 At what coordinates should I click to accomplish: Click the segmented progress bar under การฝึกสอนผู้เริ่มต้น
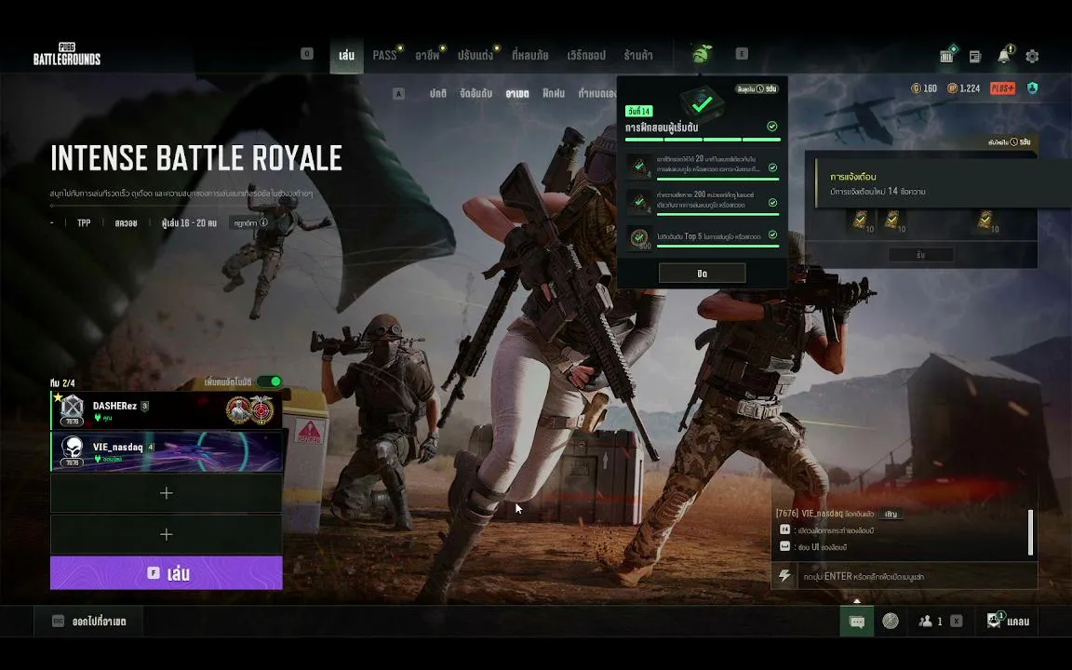click(x=703, y=140)
